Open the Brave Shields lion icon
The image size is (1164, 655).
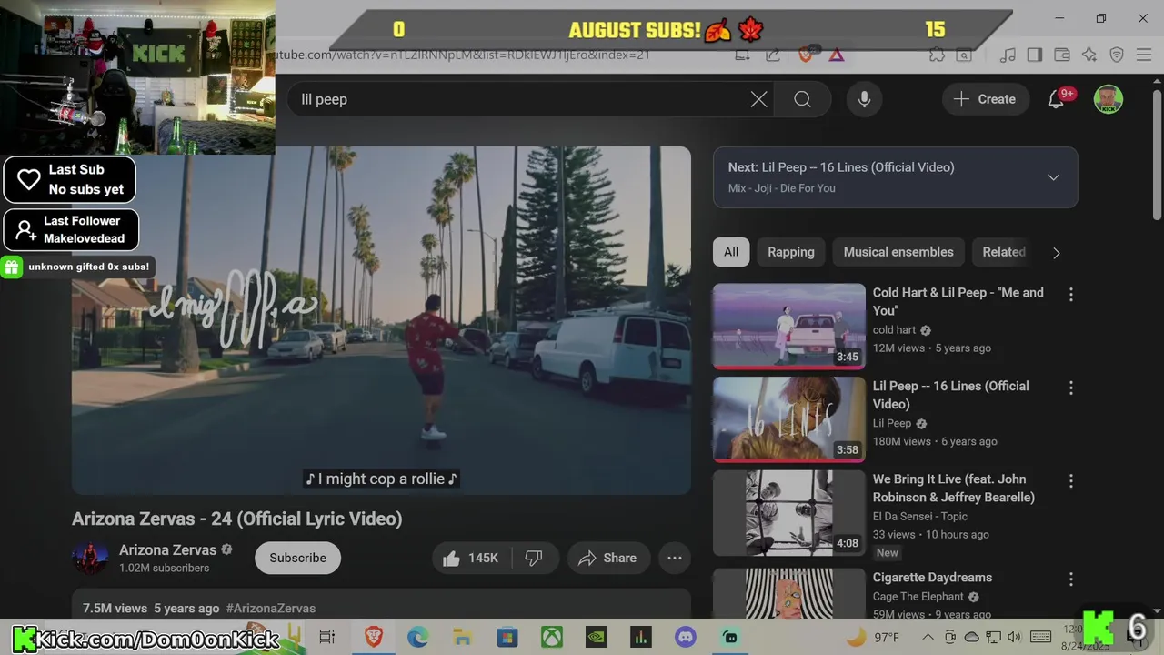[x=806, y=55]
